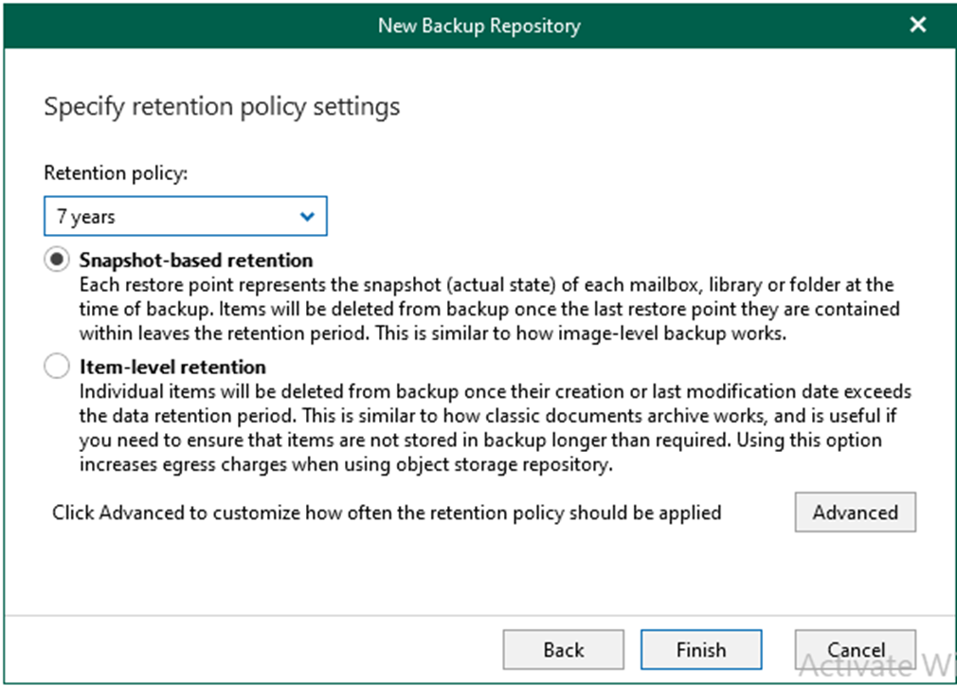
Task: Click the 'Specify retention policy settings' heading
Action: tap(222, 106)
